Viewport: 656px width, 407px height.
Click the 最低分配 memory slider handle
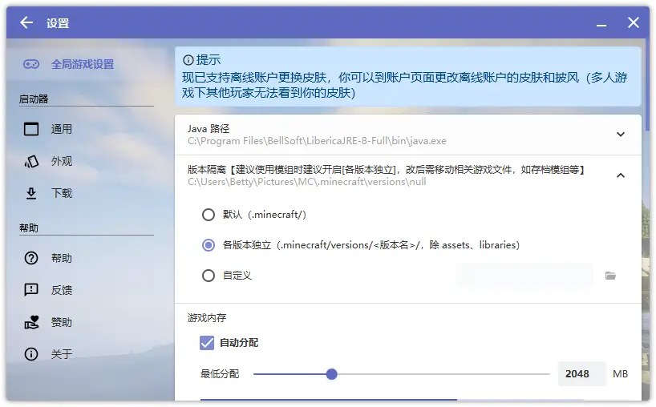coord(331,374)
